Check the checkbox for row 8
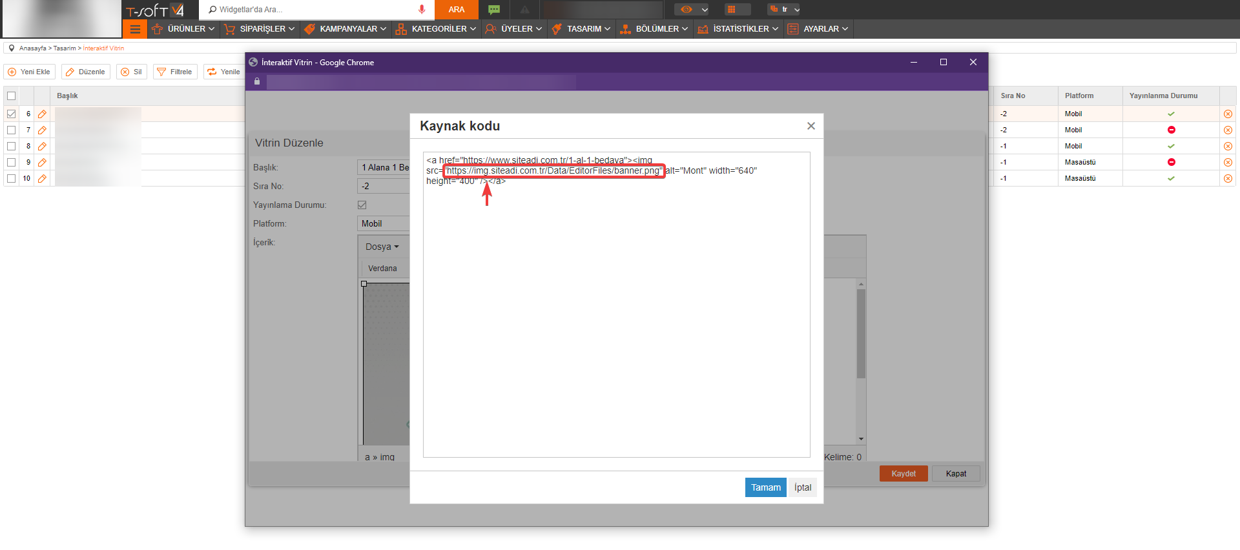Screen dimensions: 1240x550 11,146
